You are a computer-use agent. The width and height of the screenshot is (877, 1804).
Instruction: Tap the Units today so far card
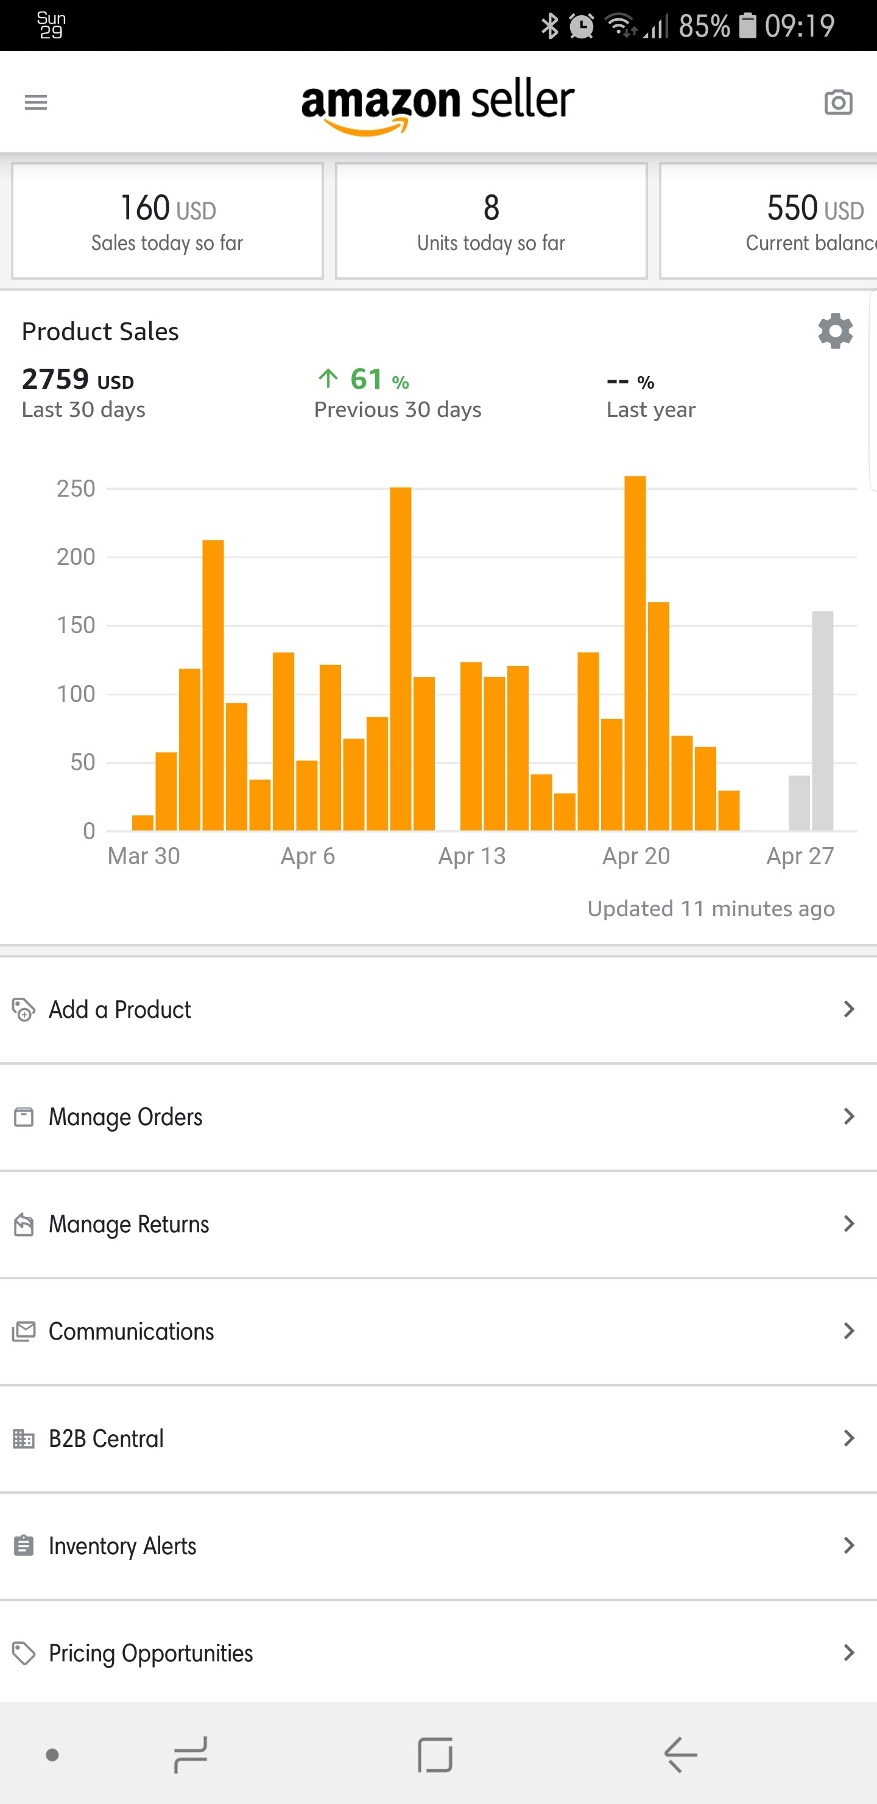pos(491,221)
